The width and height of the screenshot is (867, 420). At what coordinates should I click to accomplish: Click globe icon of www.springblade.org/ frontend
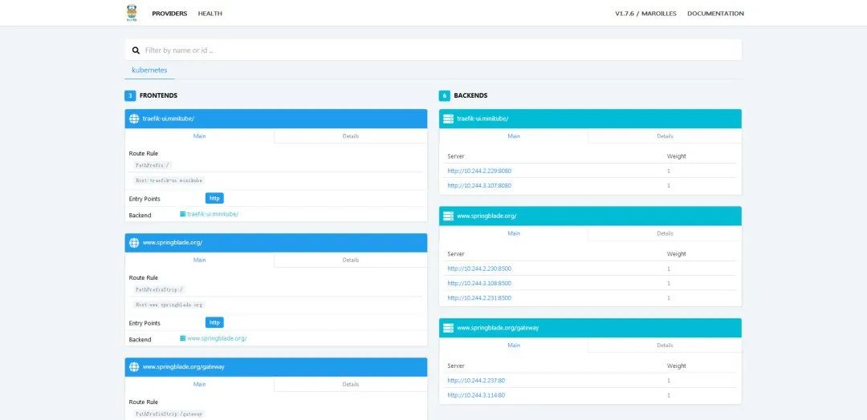[134, 243]
